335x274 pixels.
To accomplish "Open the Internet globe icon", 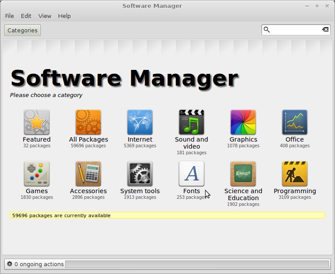I will coord(140,122).
